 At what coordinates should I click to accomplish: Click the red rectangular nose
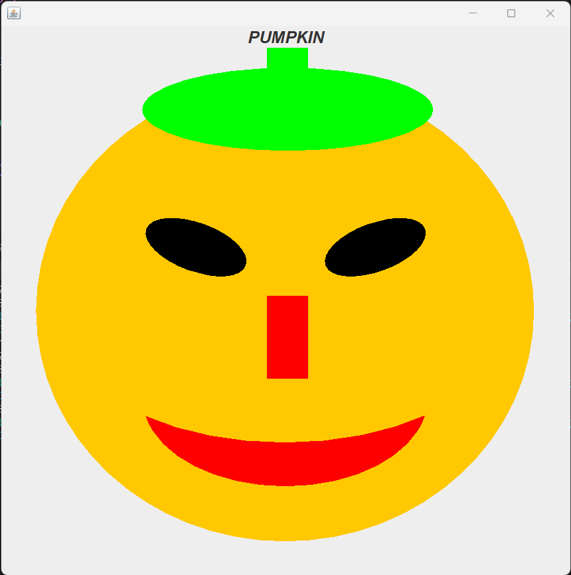[287, 336]
